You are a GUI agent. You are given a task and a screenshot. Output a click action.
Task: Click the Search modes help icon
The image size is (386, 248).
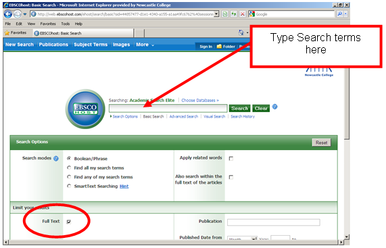click(56, 158)
